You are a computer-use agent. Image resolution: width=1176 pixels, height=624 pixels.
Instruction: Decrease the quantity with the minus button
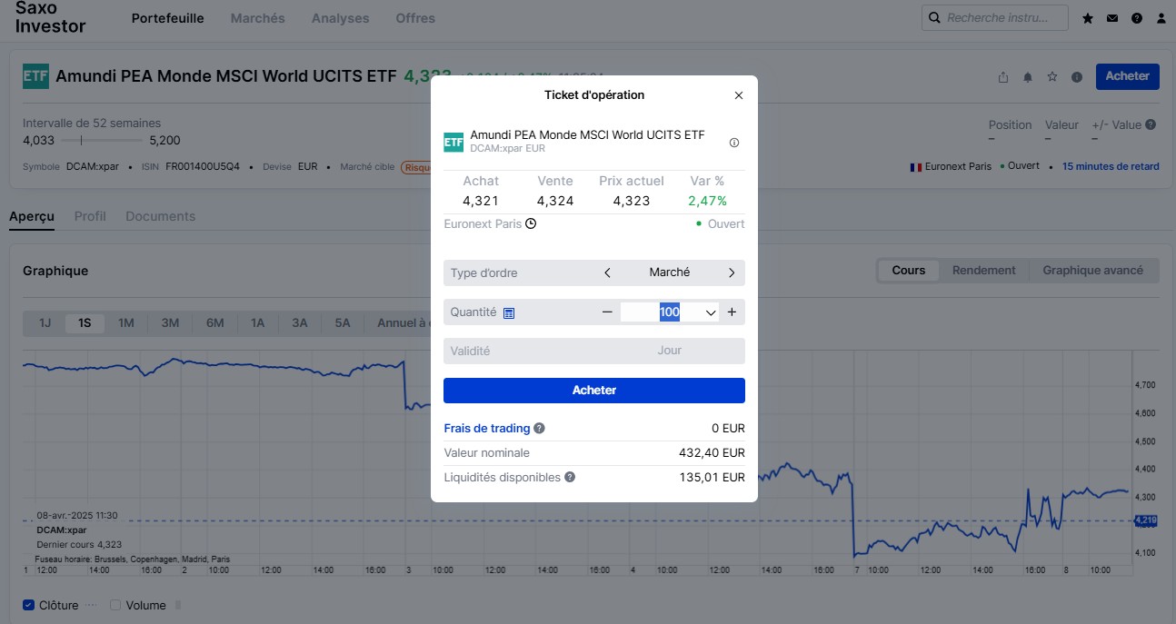[x=607, y=312]
